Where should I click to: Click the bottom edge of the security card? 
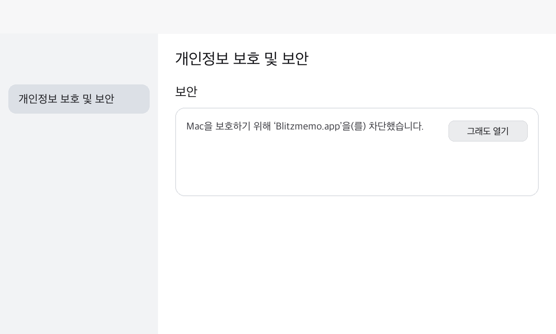click(357, 195)
